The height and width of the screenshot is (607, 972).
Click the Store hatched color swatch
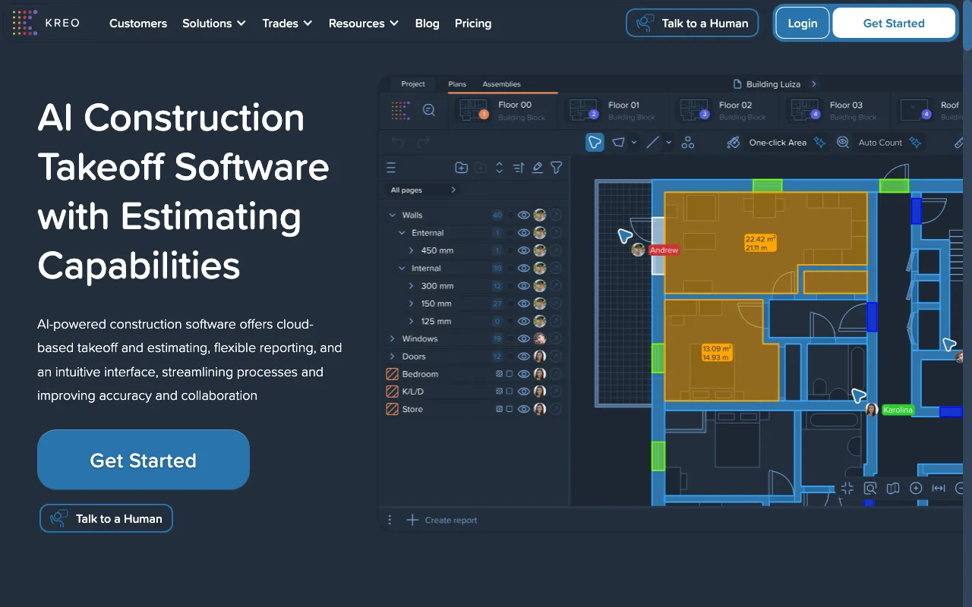click(392, 409)
